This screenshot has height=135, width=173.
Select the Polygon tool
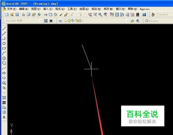click(x=4, y=43)
